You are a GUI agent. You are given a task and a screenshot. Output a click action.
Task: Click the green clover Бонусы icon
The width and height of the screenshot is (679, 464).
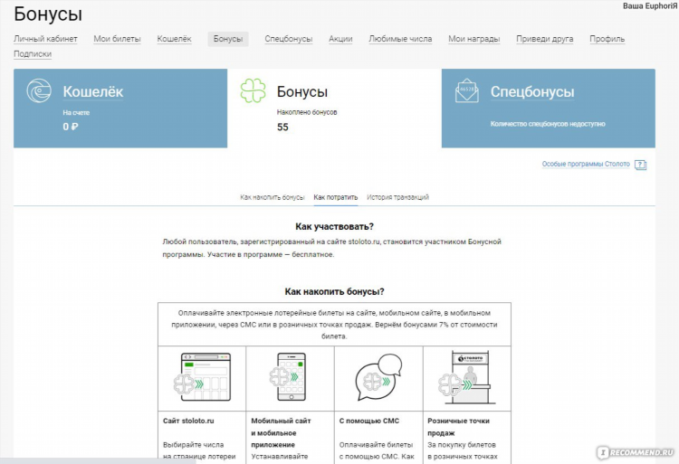pos(253,90)
